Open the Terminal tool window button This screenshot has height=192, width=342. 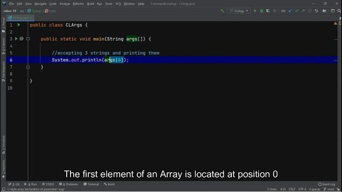(91, 184)
